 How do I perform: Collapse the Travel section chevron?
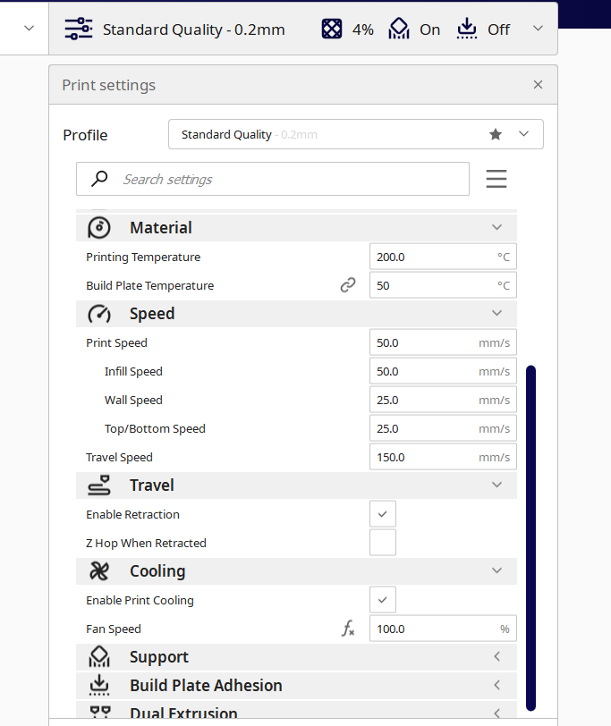pyautogui.click(x=496, y=485)
